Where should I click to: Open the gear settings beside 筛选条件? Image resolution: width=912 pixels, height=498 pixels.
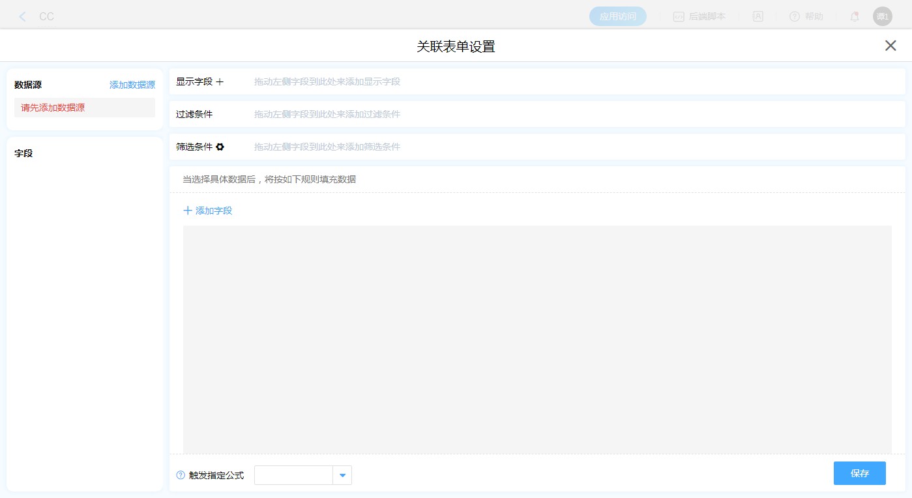220,147
